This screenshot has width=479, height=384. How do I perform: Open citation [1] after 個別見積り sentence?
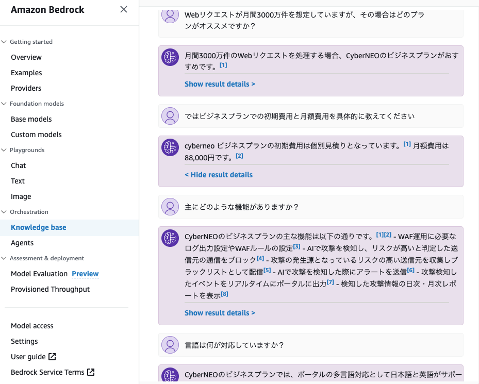coord(407,144)
